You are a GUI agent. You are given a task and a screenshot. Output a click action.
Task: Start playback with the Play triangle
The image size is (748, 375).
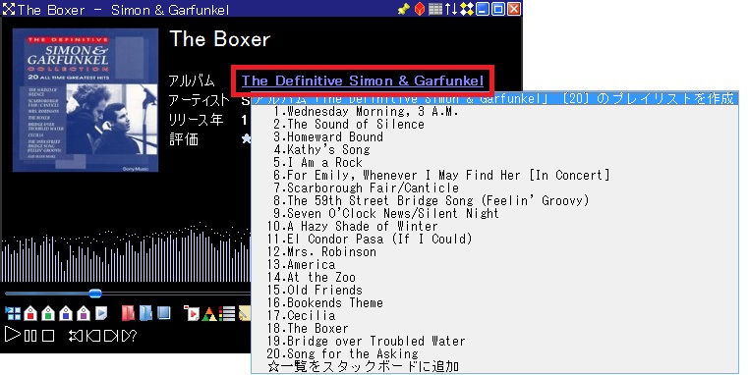[13, 335]
